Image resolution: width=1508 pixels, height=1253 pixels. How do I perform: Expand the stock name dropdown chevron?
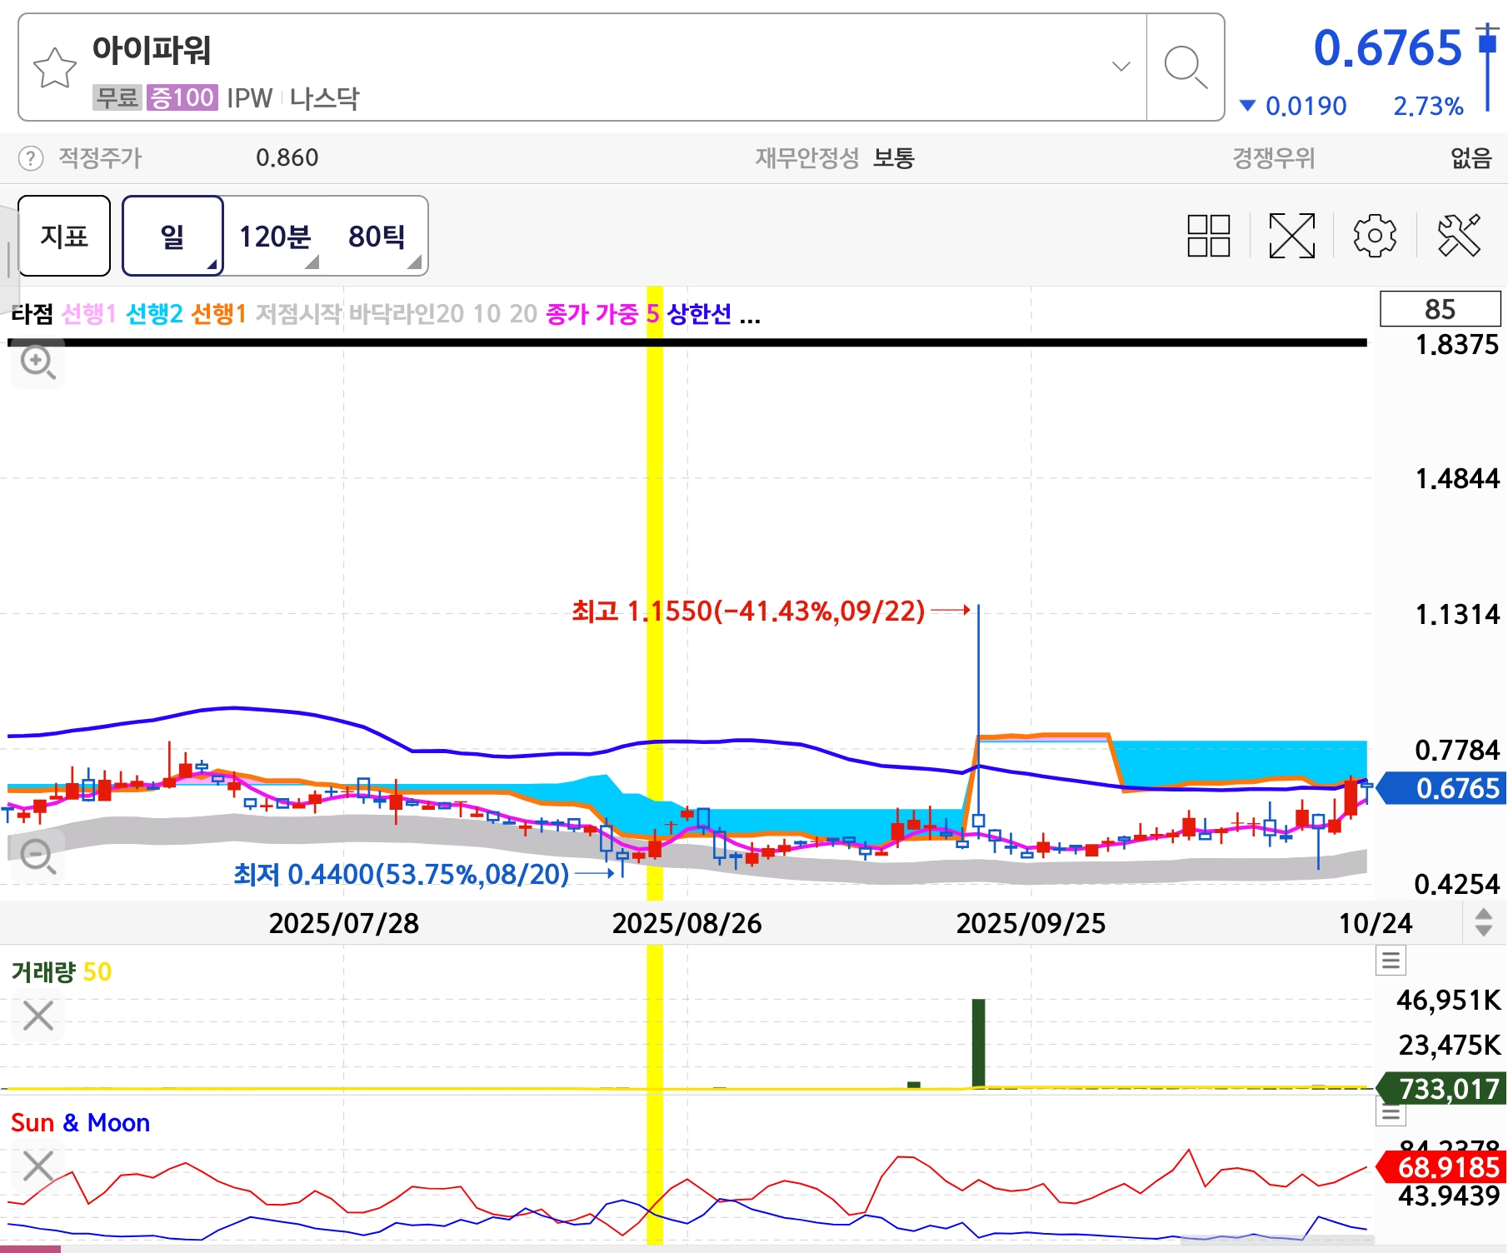click(1121, 67)
